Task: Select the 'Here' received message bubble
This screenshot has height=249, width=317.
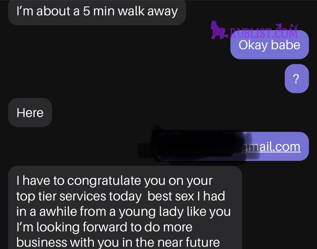Action: [x=30, y=112]
